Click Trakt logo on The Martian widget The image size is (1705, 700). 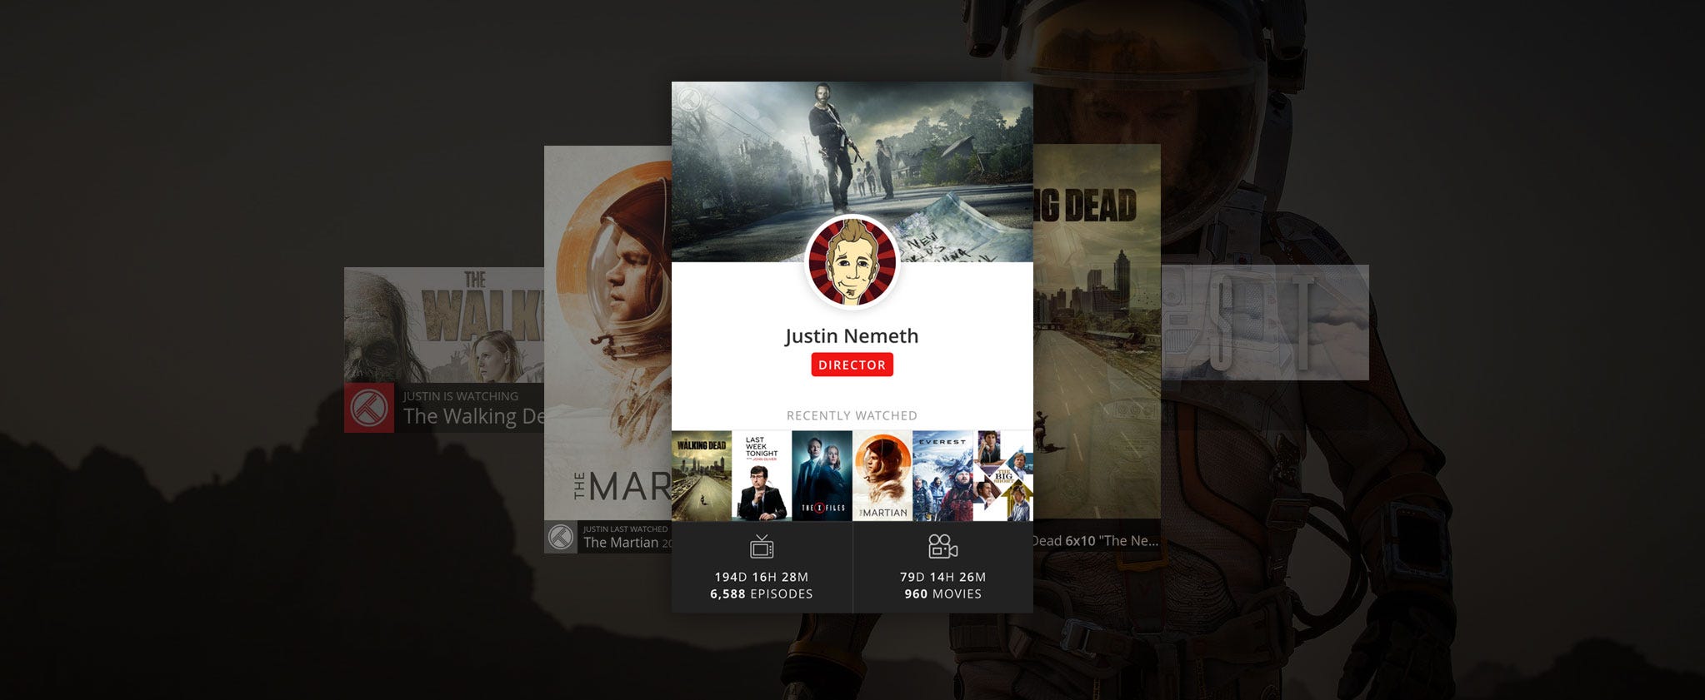(561, 537)
